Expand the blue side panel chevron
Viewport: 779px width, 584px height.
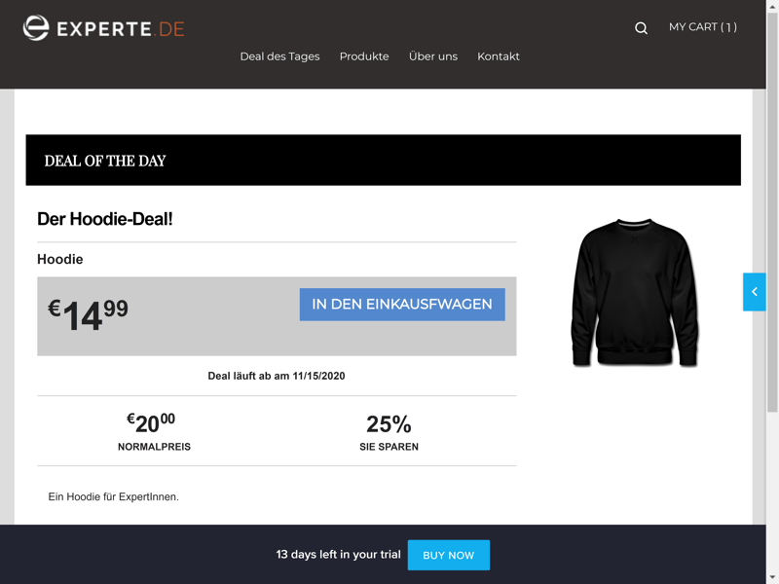point(754,292)
